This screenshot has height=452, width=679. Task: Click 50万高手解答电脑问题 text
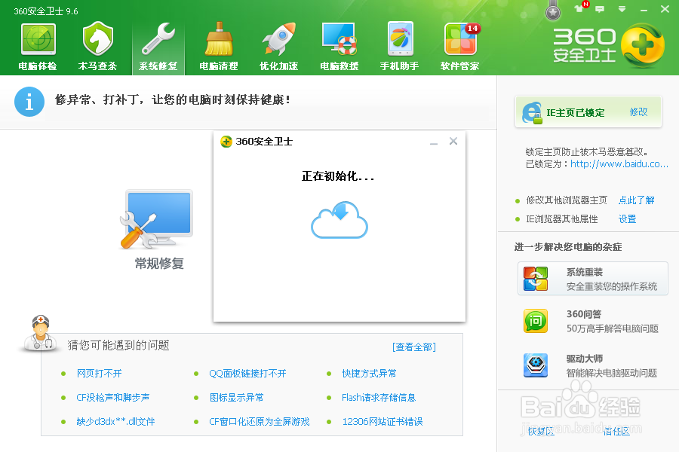pos(613,328)
